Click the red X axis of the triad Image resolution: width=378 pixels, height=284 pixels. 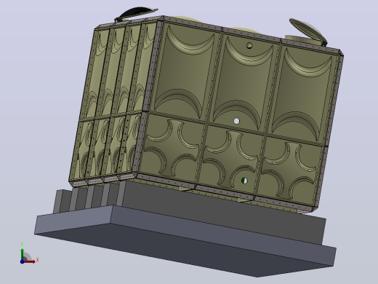30,261
